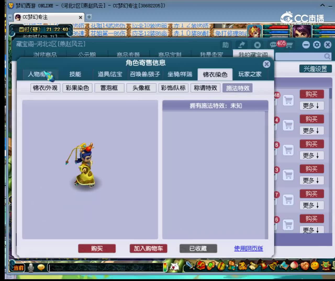Expand 更多 for the item with badge 7

point(311,205)
